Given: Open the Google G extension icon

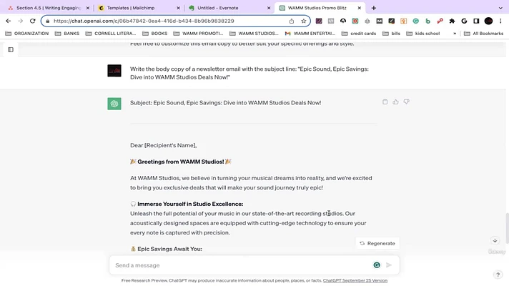Looking at the screenshot, I should coord(464,21).
